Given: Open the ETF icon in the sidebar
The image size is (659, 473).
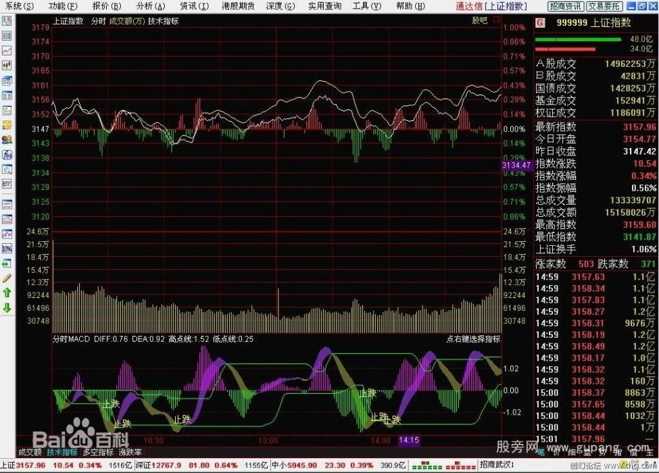Looking at the screenshot, I should (x=7, y=184).
